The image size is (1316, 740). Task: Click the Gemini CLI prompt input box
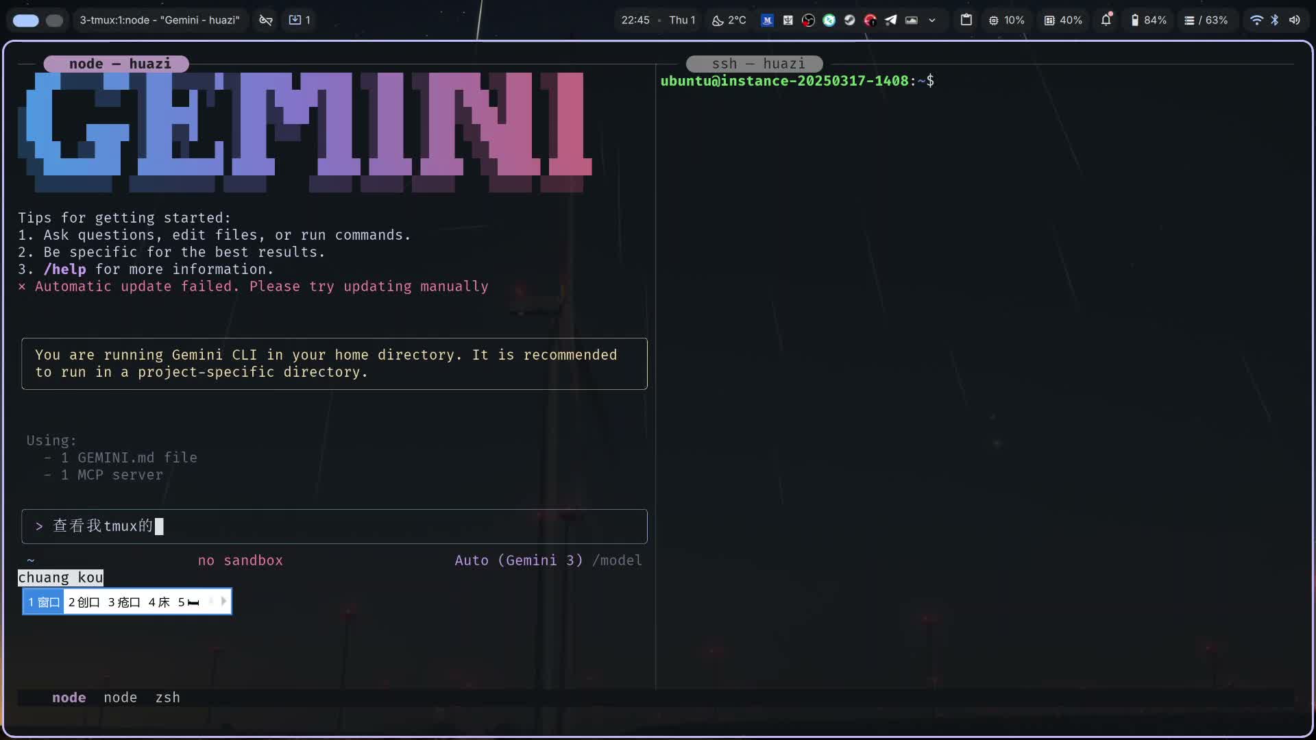point(334,526)
